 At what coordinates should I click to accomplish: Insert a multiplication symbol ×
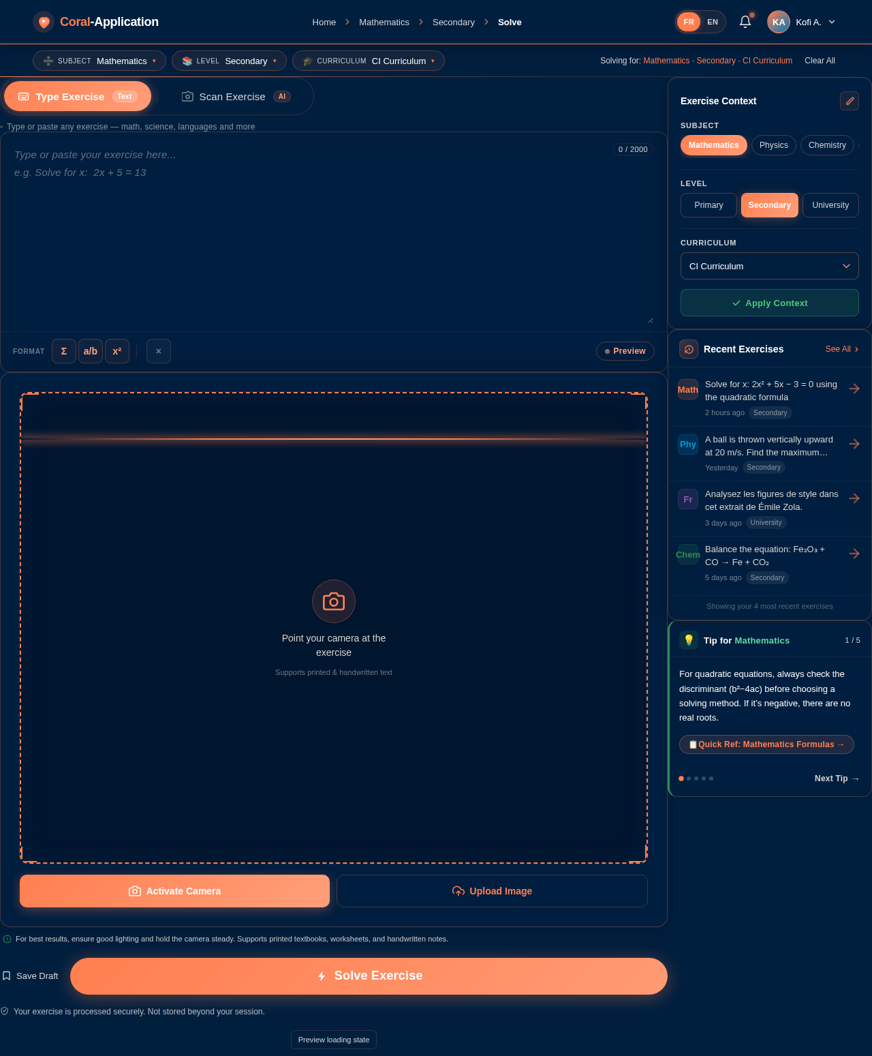(158, 351)
